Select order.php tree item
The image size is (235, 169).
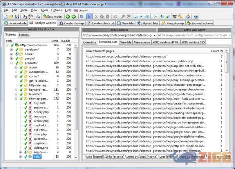(x=40, y=134)
